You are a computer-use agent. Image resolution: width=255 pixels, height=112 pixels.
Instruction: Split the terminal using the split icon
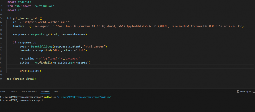coord(254,92)
